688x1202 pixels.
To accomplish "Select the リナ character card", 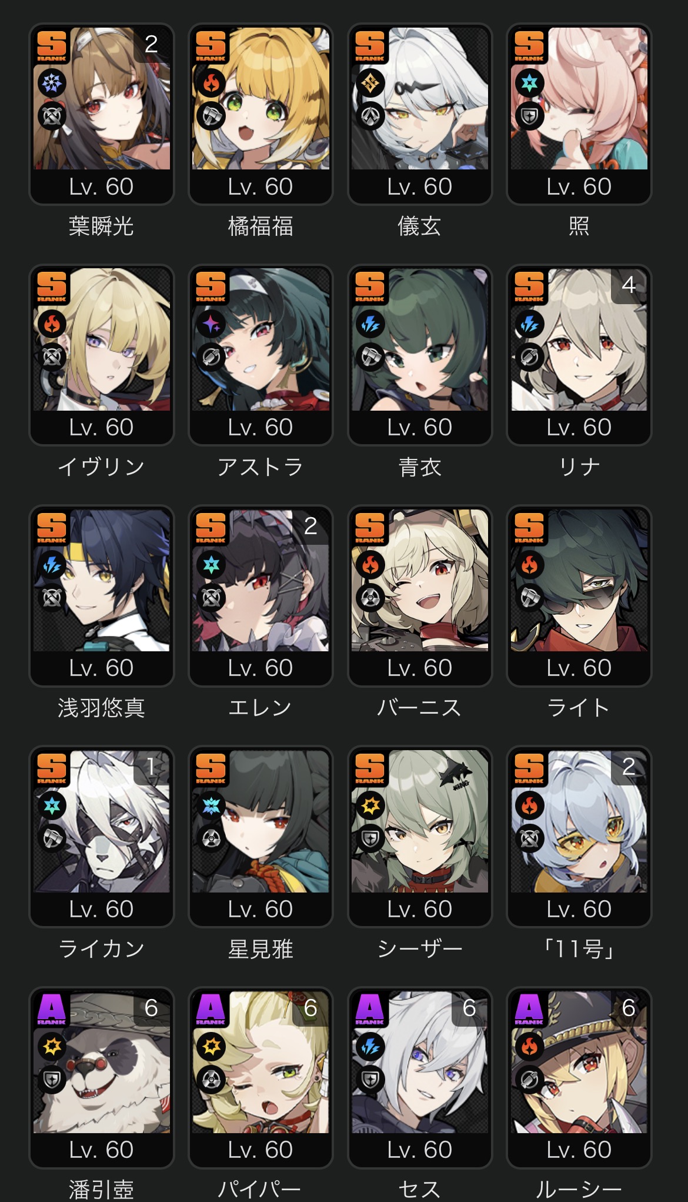I will click(579, 355).
